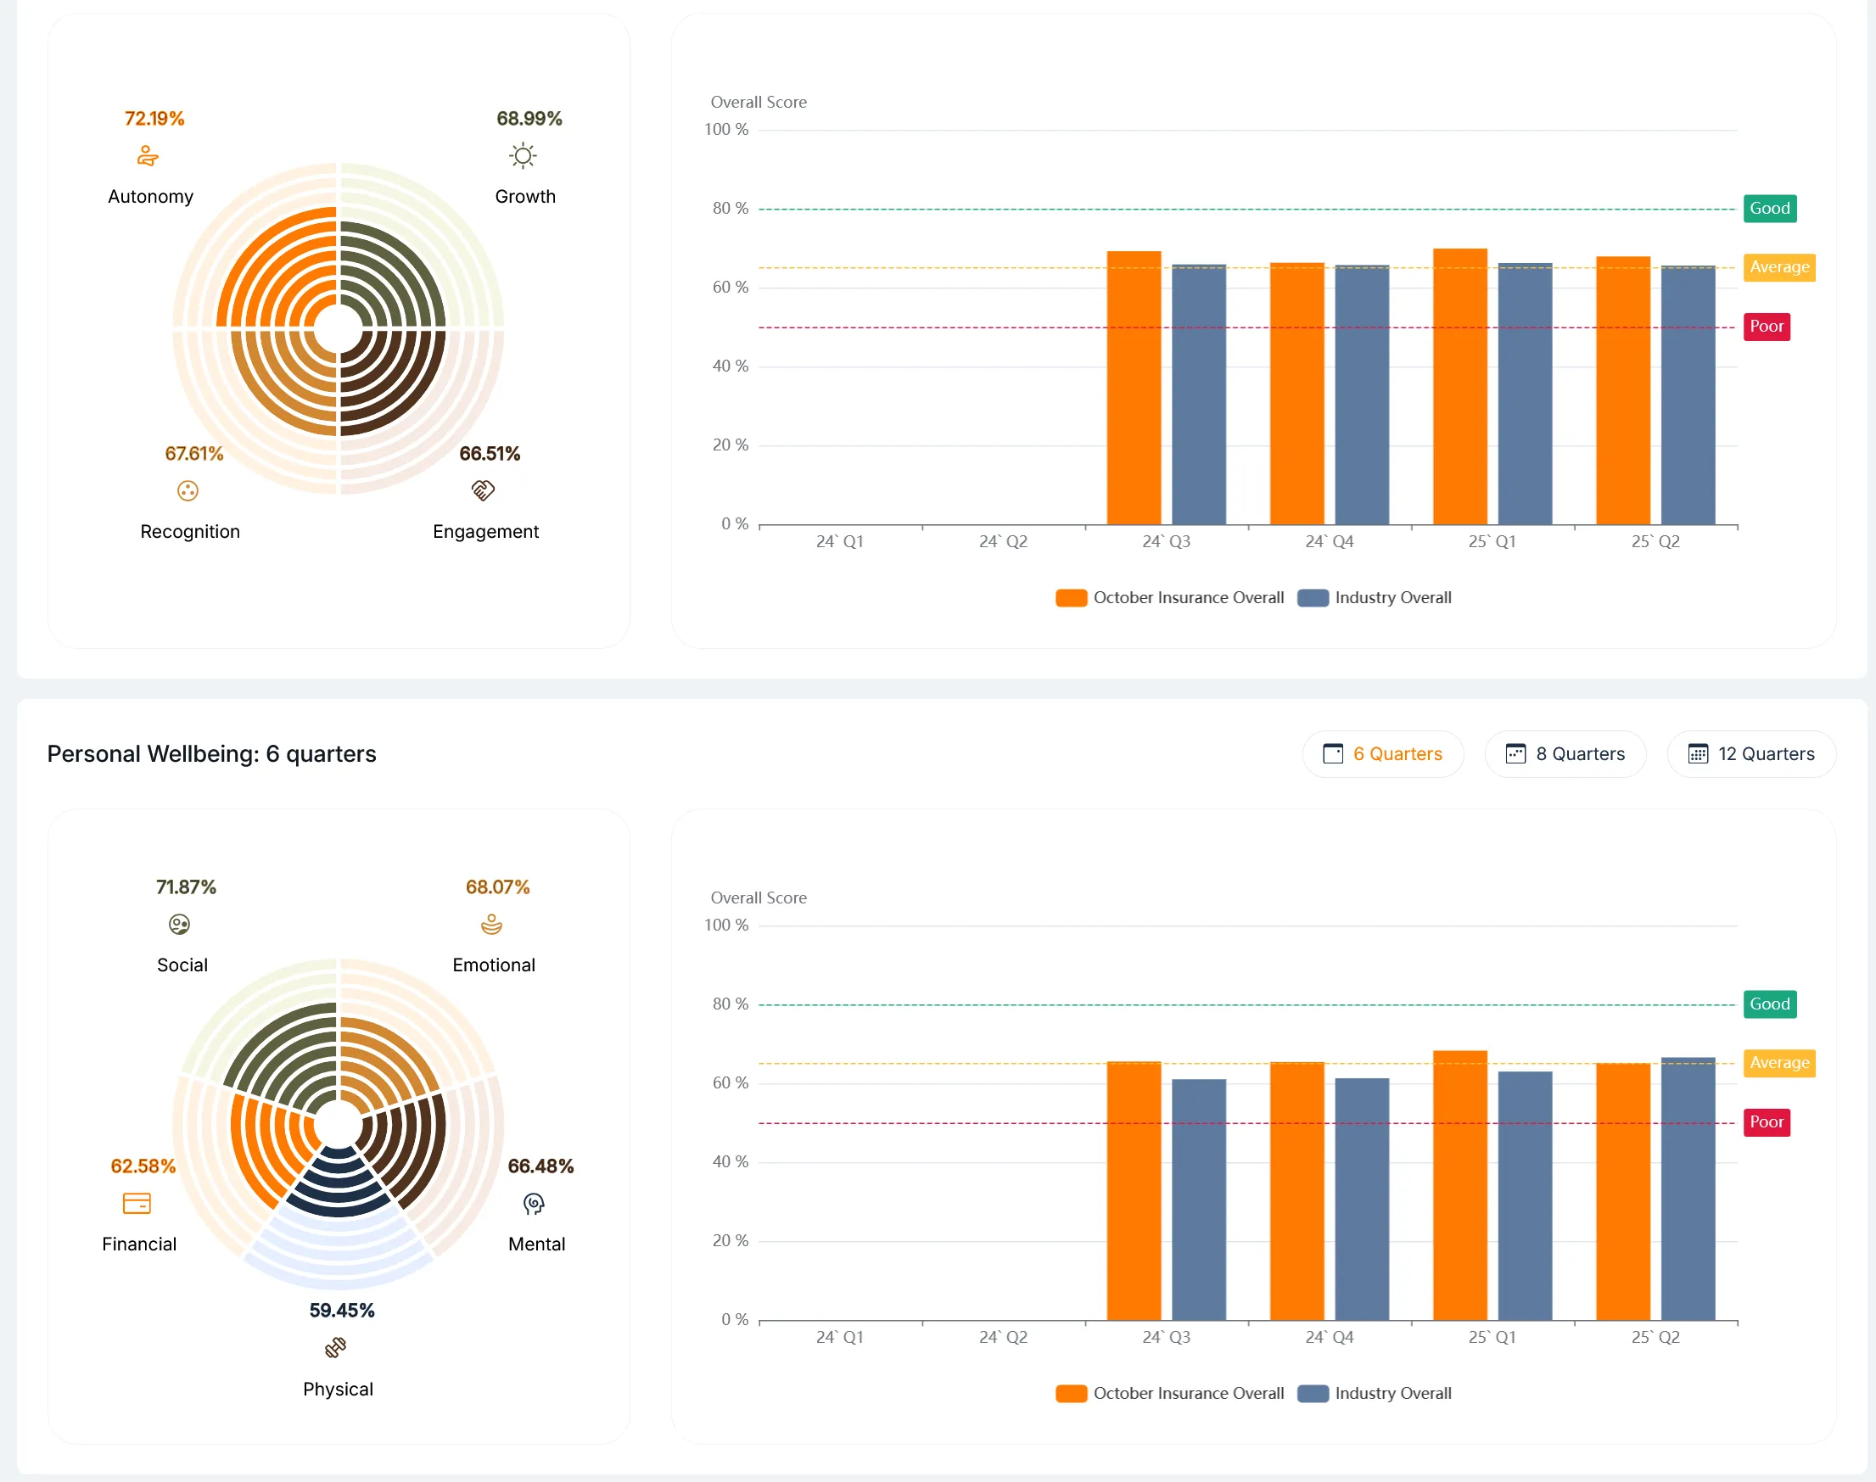Click the green Good threshold label in top chart
The image size is (1876, 1482).
coord(1769,208)
